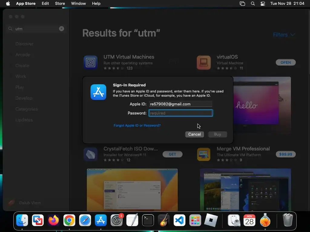Click App Store icon in sign-in dialog
Screen dimensions: 310x232
click(98, 92)
